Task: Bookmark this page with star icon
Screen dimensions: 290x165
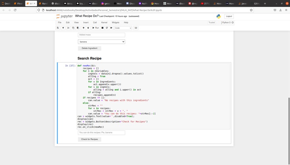Action: click(251, 10)
